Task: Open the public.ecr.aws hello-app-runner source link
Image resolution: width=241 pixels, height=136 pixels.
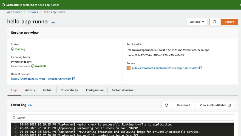Action: (165, 68)
